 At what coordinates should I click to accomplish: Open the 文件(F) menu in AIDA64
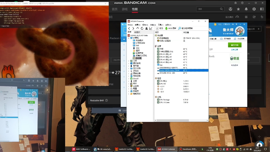click(x=130, y=25)
